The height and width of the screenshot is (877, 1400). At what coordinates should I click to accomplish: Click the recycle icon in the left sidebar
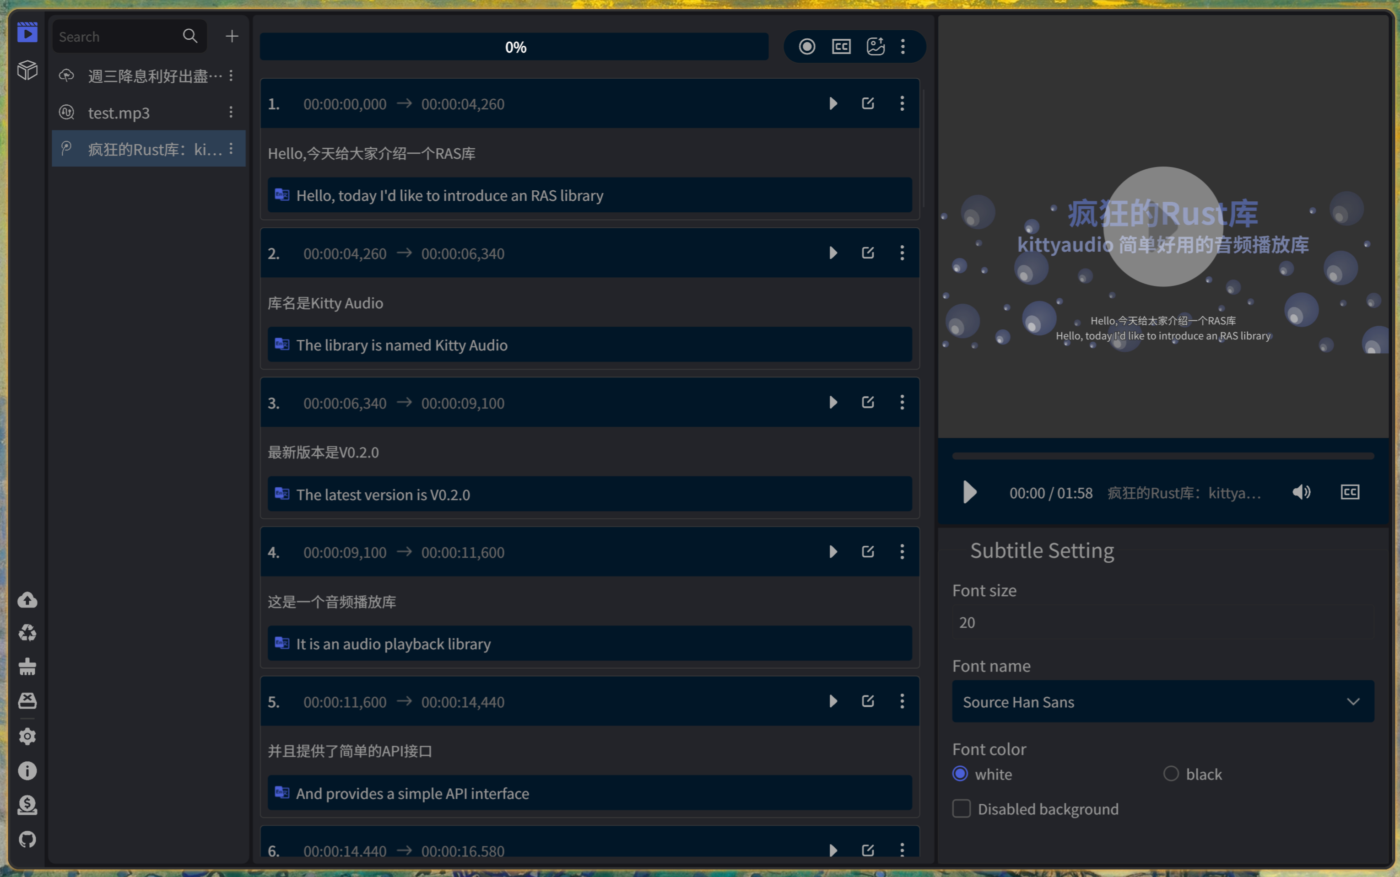coord(27,633)
